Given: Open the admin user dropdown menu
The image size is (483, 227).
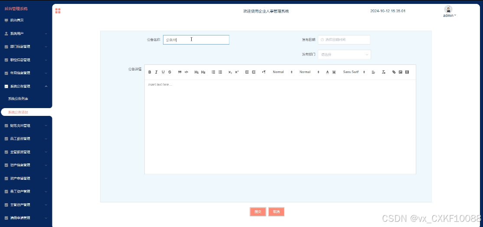Looking at the screenshot, I should pos(450,16).
